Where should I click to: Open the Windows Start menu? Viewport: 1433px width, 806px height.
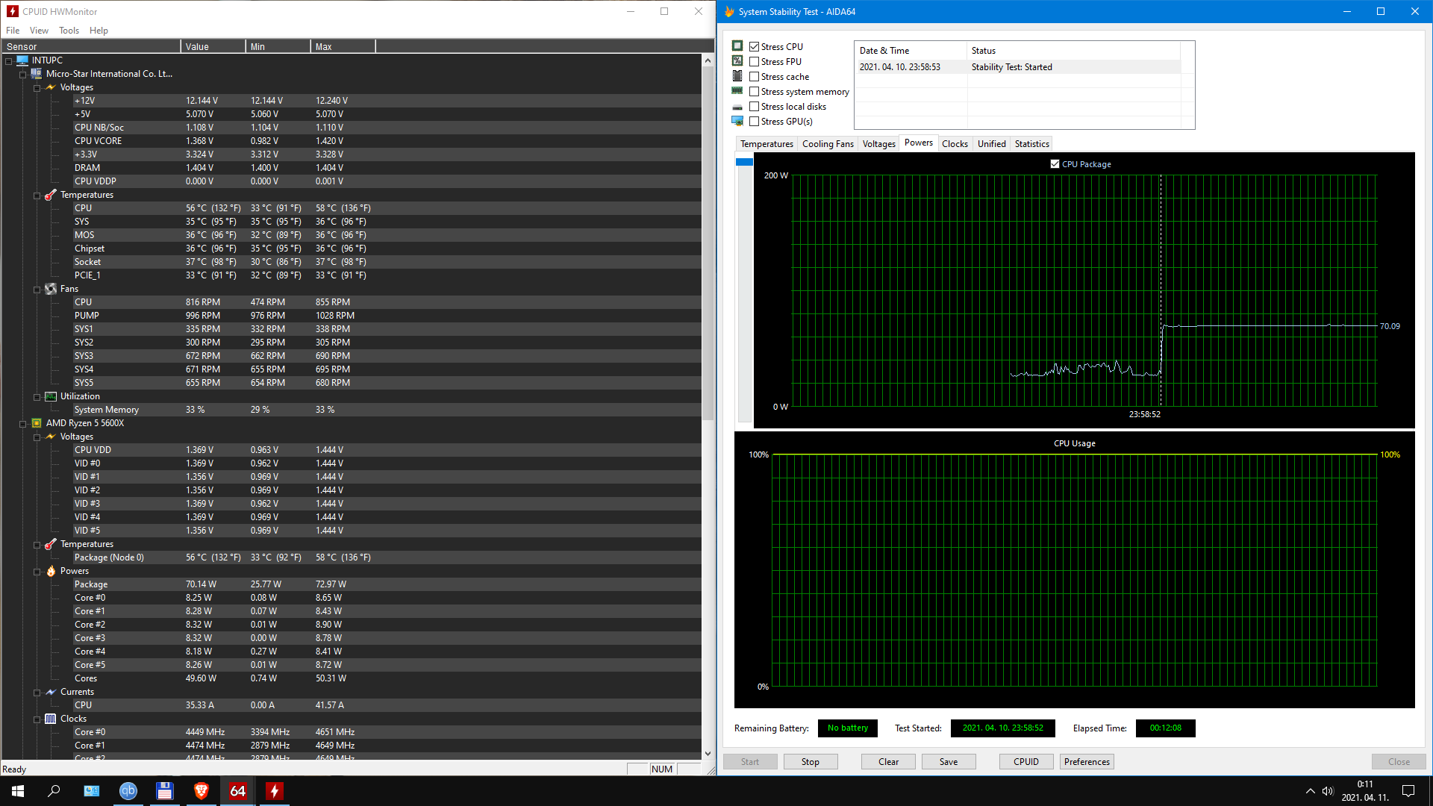tap(18, 791)
